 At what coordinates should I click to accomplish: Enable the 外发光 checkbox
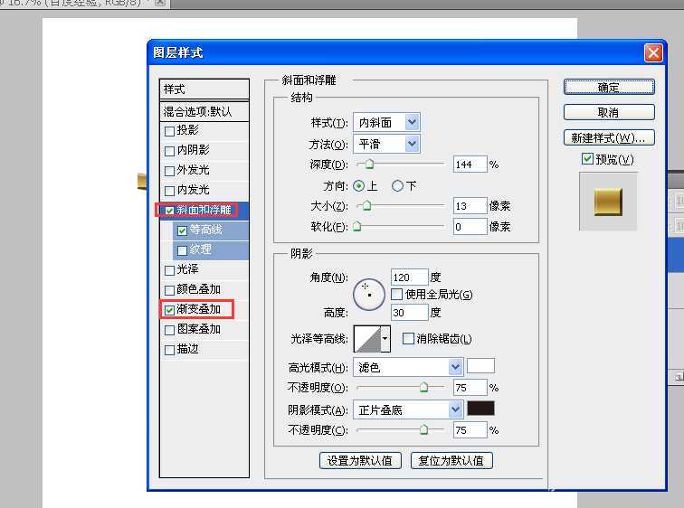pyautogui.click(x=170, y=171)
